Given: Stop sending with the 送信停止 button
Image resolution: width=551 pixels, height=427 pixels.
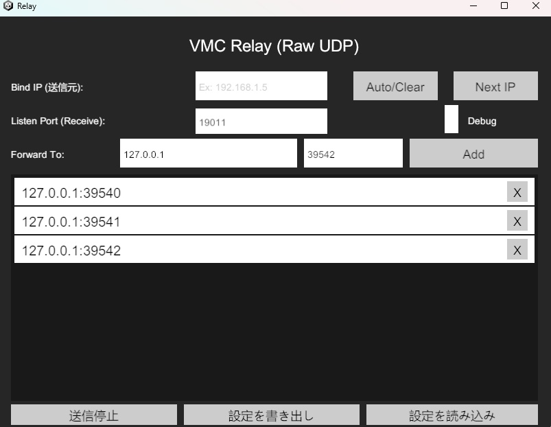Looking at the screenshot, I should pos(94,415).
